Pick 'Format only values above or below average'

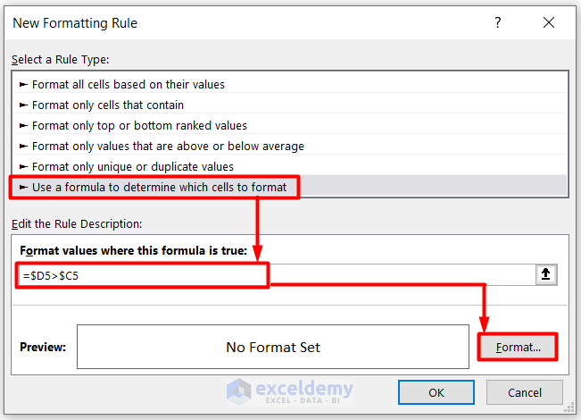point(168,146)
